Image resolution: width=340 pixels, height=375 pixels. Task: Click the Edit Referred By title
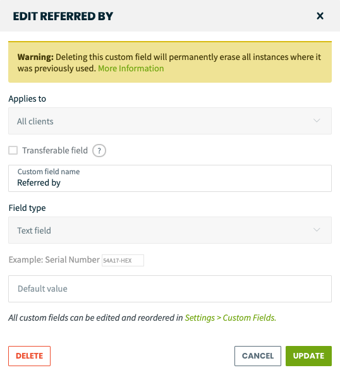pos(63,16)
